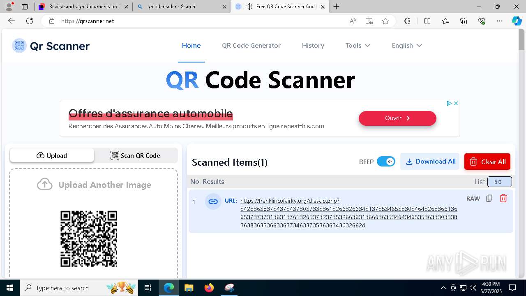Click the Read aloud icon in address bar

coord(353,21)
